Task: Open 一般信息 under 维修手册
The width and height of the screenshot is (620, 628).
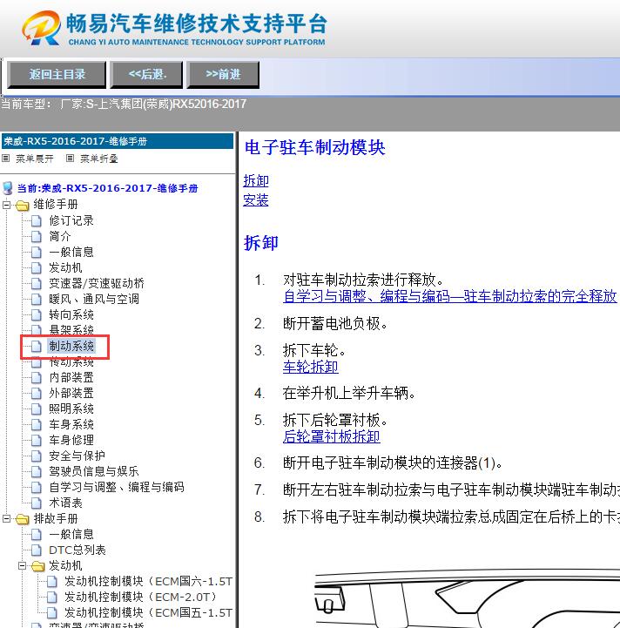Action: point(71,252)
